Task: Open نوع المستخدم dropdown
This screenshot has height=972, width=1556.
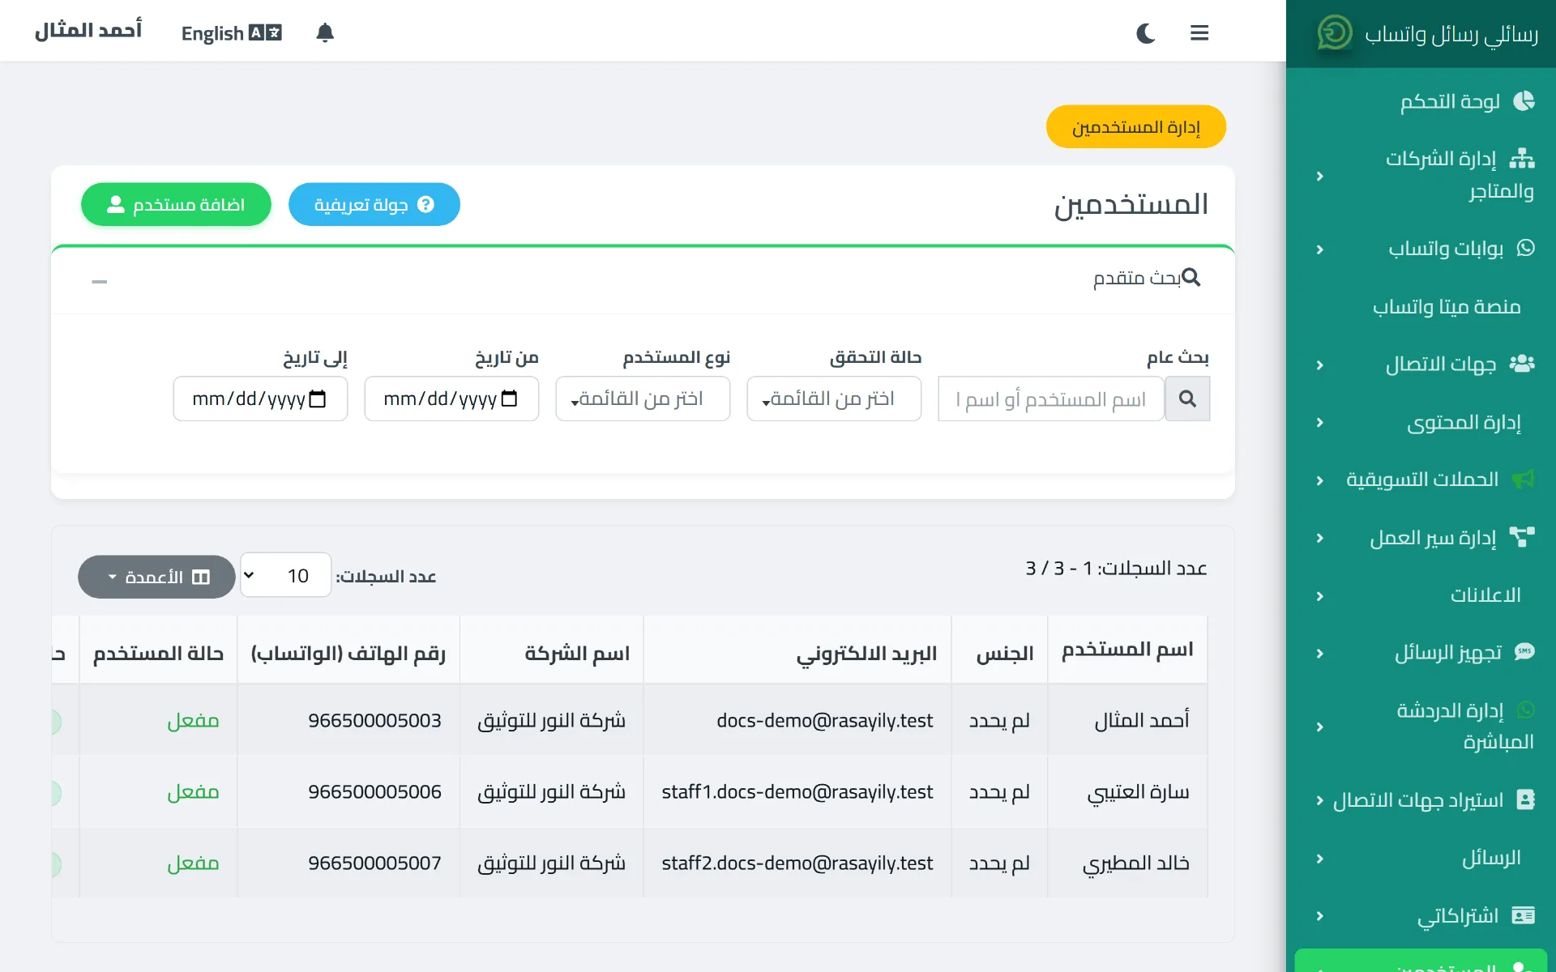Action: click(643, 399)
